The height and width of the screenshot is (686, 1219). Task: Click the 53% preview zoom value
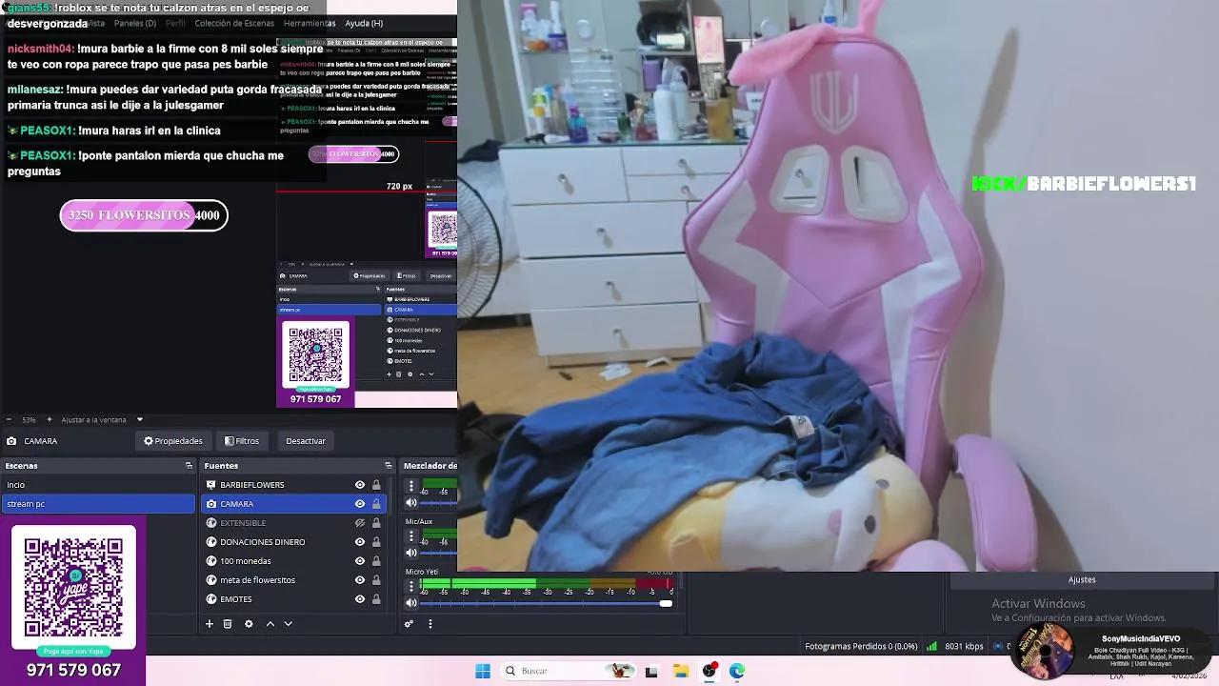pyautogui.click(x=29, y=419)
